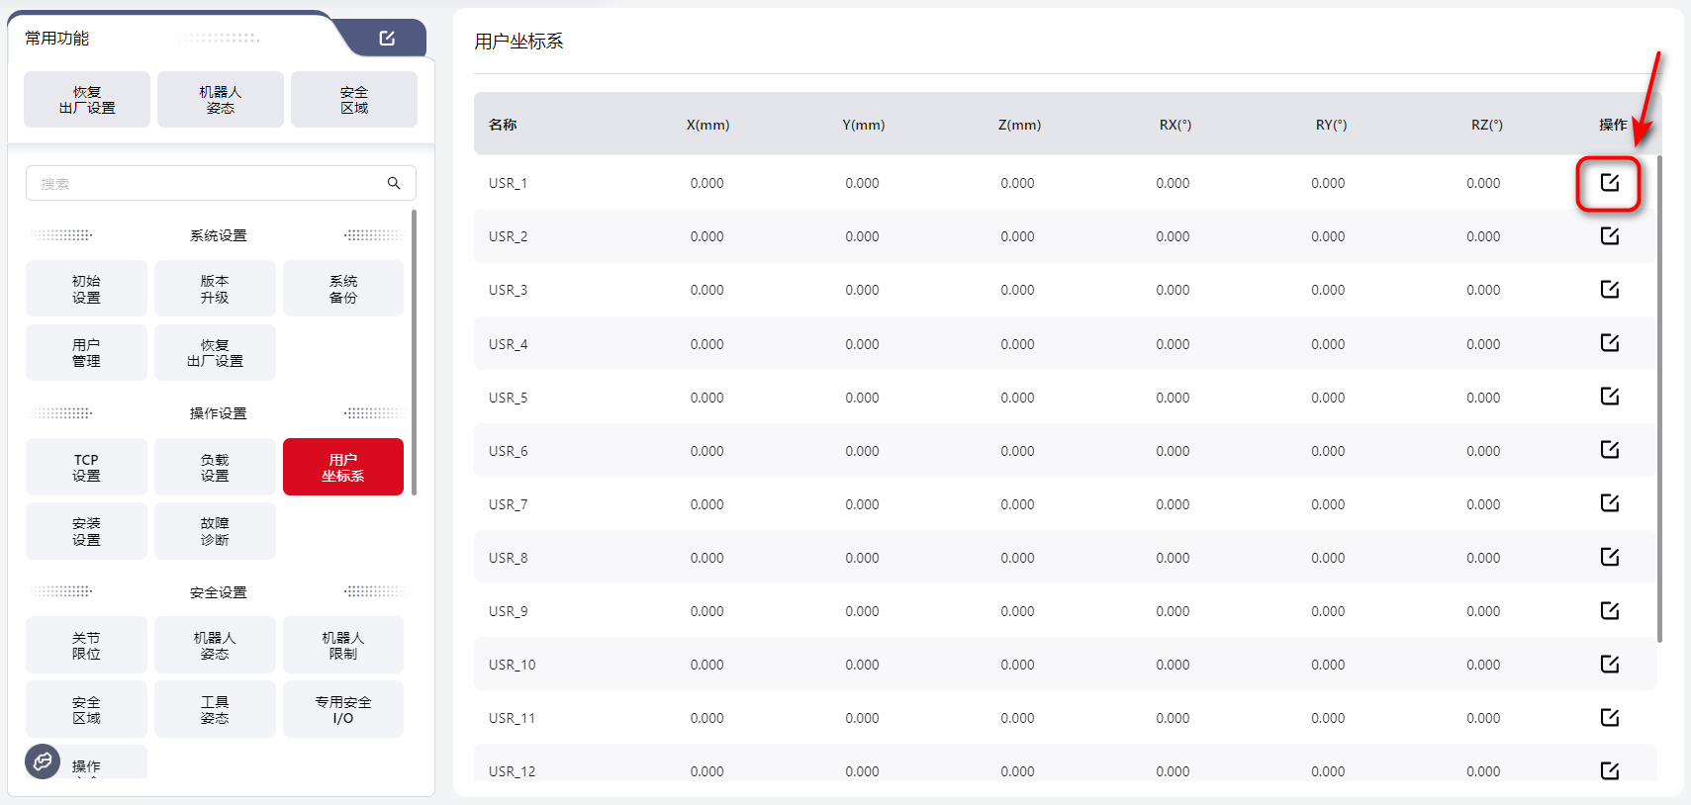1691x805 pixels.
Task: Edit the USR_12 coordinate entry
Action: [x=1609, y=770]
